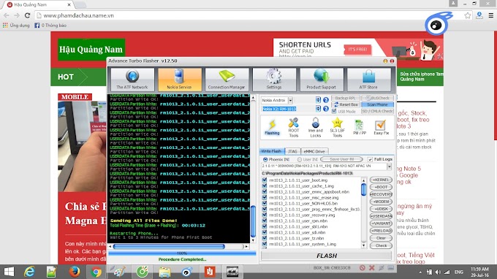
Task: Select the Hậu Quảng Nam browser tab
Action: (x=38, y=5)
